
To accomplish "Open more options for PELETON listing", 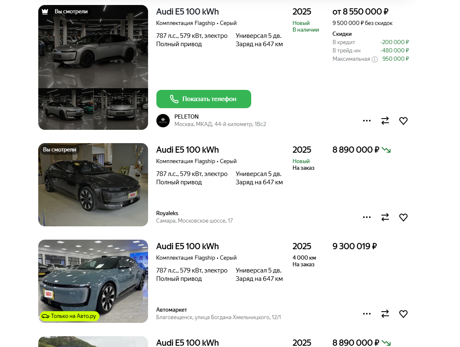I will pyautogui.click(x=367, y=121).
